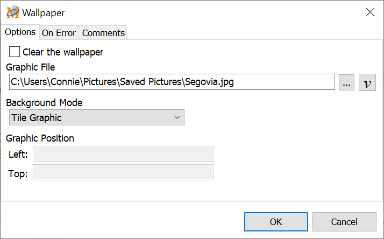The height and width of the screenshot is (239, 384).
Task: Click the 'Clear the wallpaper' label text
Action: 62,52
